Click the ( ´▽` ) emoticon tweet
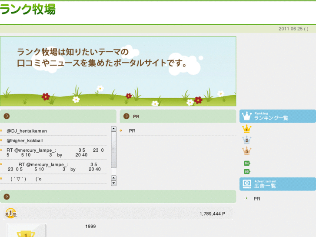The width and height of the screenshot is (316, 237). [26, 179]
